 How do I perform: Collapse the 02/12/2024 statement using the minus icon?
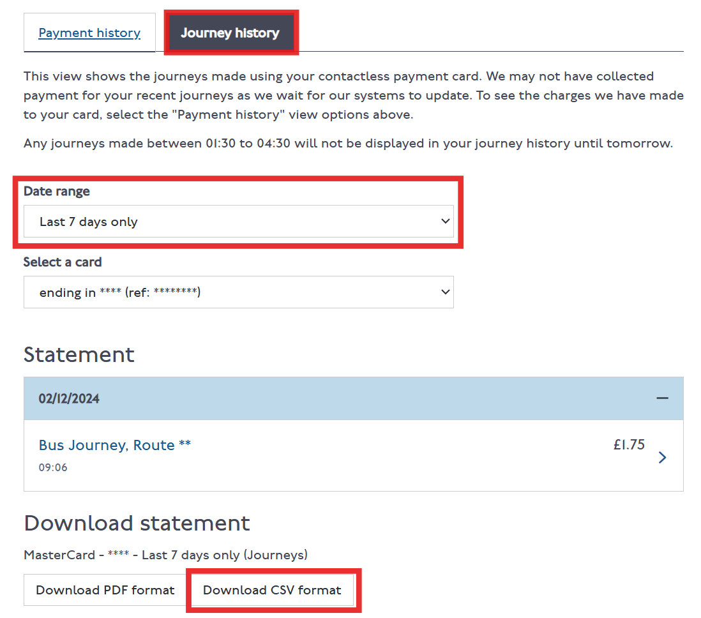[x=662, y=398]
